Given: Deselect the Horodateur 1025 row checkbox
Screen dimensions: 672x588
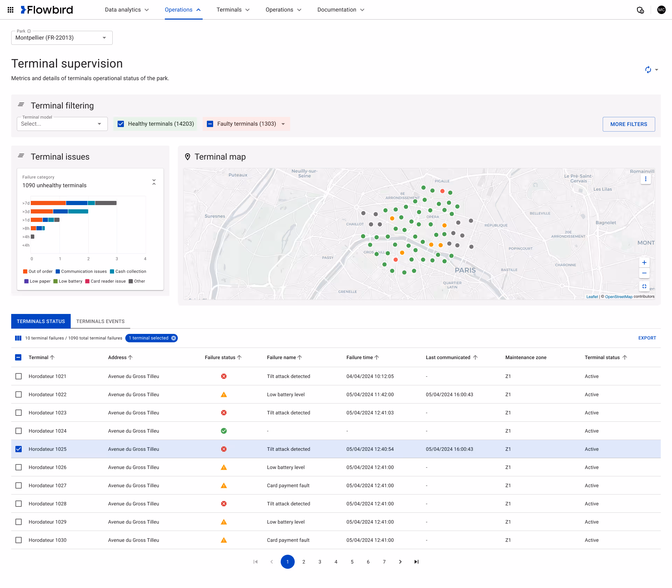Looking at the screenshot, I should coord(19,449).
